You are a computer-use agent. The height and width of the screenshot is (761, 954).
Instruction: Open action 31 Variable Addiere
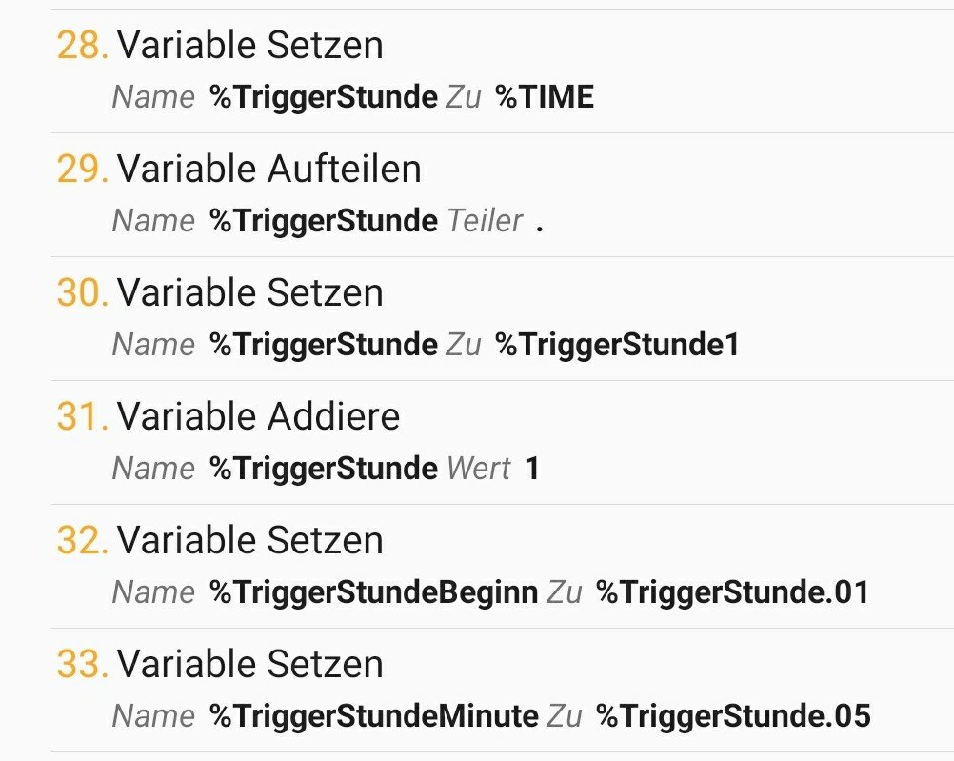click(x=503, y=443)
